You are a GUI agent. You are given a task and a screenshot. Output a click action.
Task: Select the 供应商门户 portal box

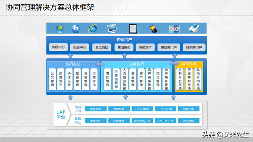pyautogui.click(x=169, y=47)
